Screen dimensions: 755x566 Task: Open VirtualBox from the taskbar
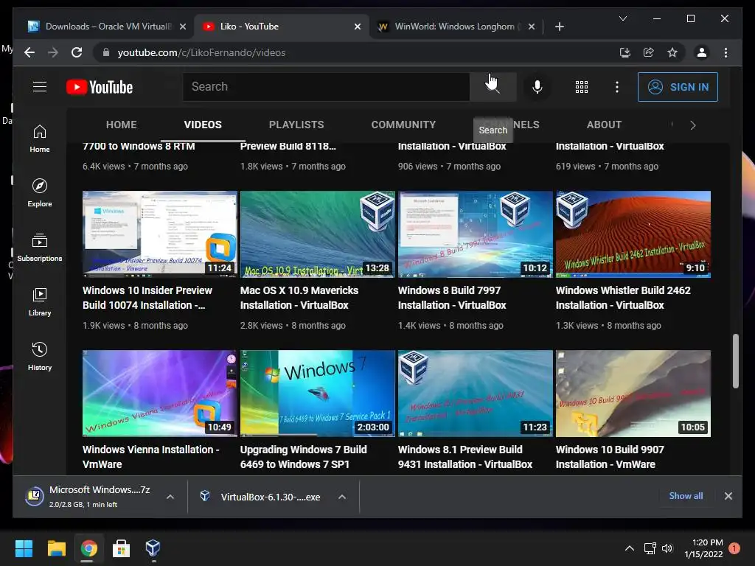pyautogui.click(x=153, y=548)
